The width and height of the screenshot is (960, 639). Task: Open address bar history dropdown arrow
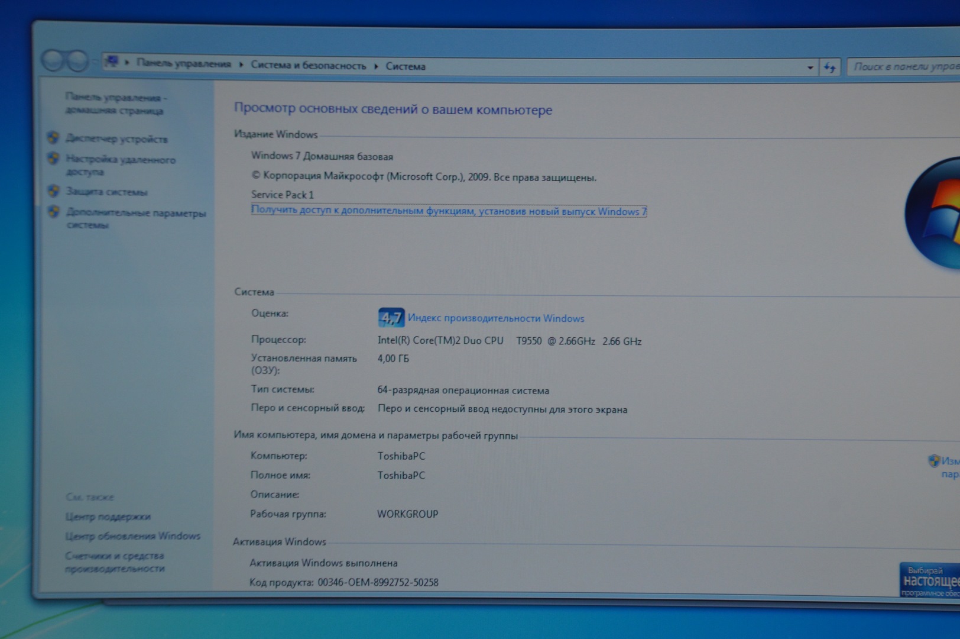point(810,67)
